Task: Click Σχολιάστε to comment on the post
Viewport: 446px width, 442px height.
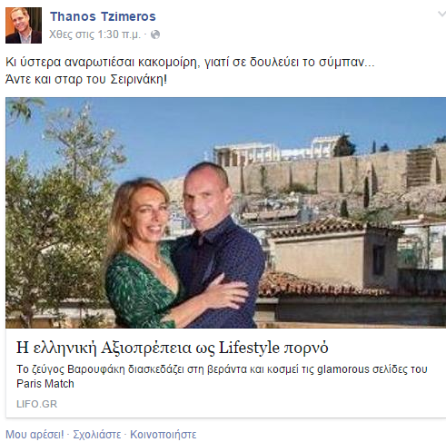Action: [97, 435]
